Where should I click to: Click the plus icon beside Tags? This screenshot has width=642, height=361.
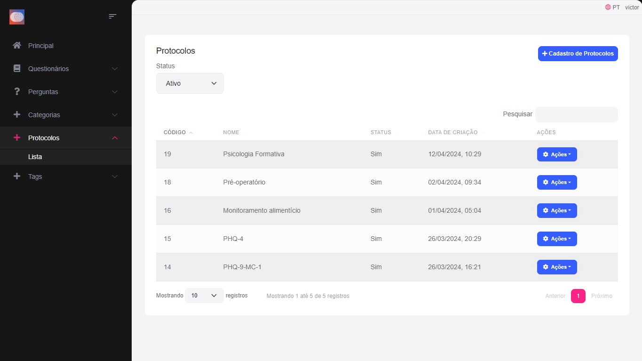coord(17,176)
